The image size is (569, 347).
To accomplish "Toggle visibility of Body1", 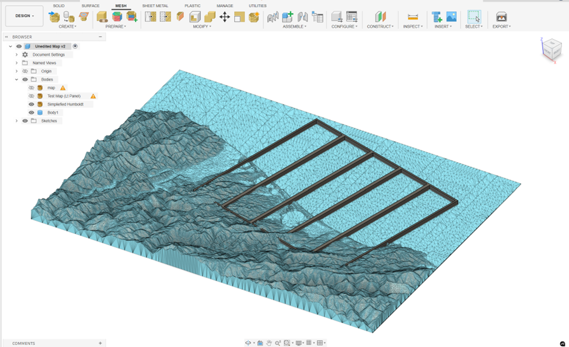I will pyautogui.click(x=32, y=113).
